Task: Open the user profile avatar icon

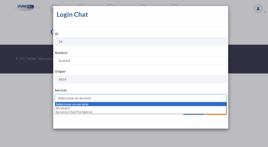Action: 258,9
